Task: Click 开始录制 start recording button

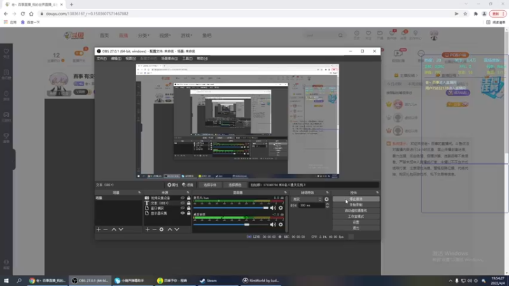Action: [356, 205]
